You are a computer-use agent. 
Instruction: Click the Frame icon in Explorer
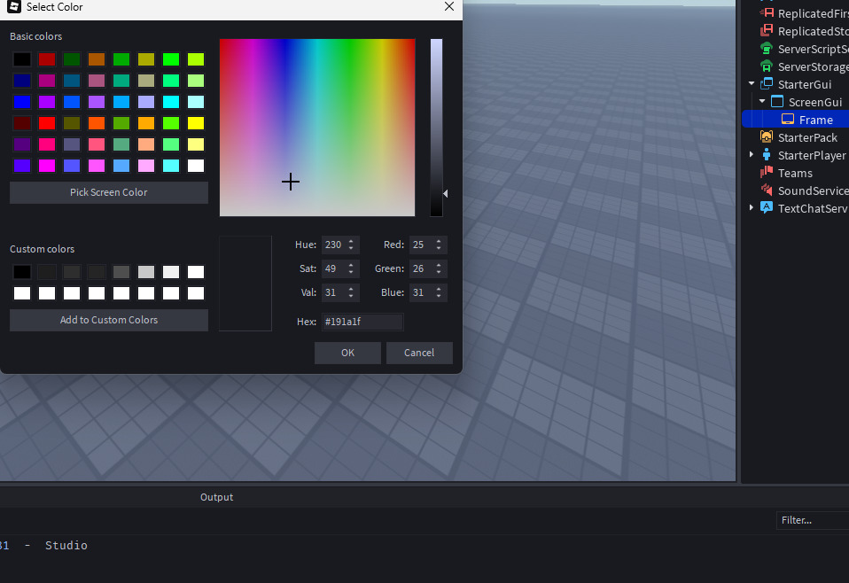tap(788, 120)
